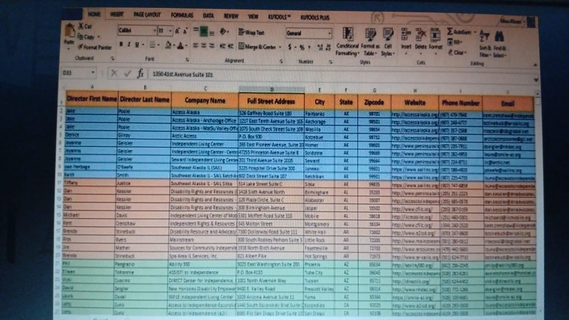Select the Full Street Address header cell
The height and width of the screenshot is (320, 569).
(x=271, y=101)
